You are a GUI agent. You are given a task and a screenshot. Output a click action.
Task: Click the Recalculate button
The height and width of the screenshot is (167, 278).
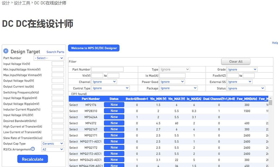[x=33, y=159]
